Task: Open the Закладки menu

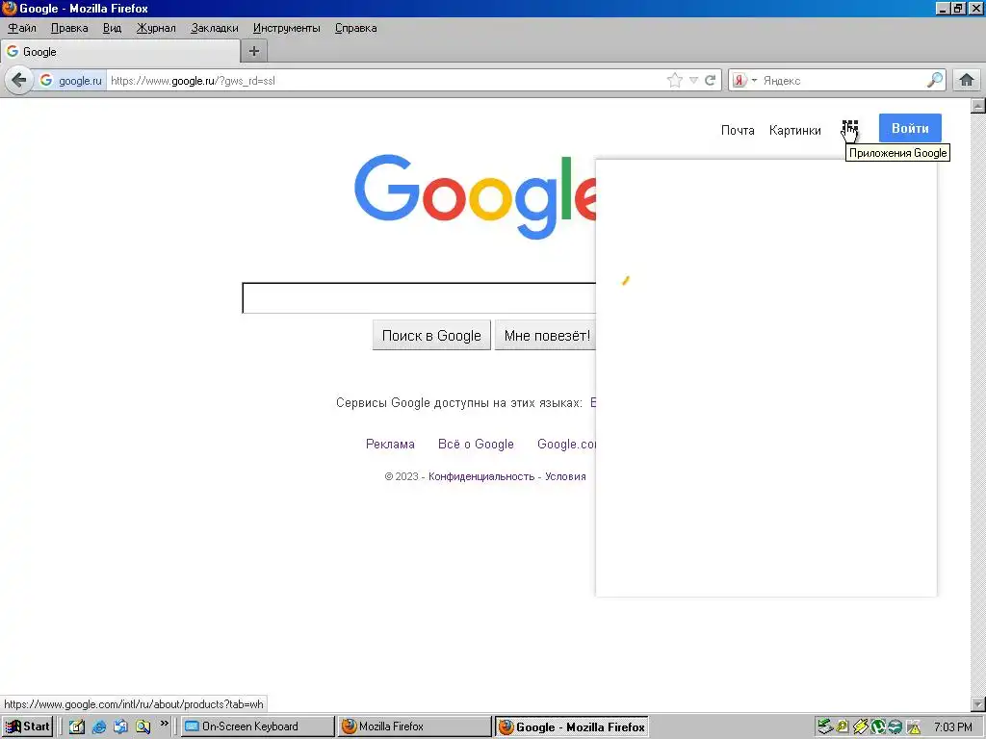Action: pos(215,28)
